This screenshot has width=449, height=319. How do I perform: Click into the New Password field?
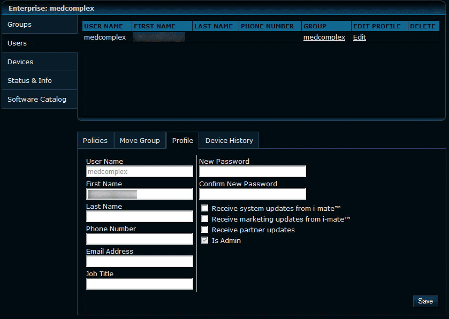[x=253, y=171]
